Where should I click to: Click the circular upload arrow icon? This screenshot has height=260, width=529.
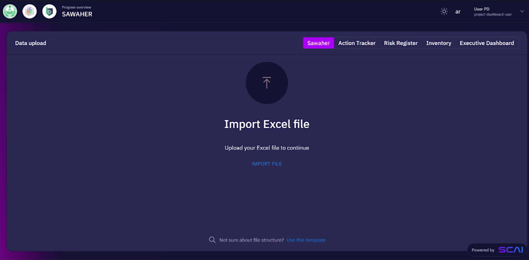[267, 83]
